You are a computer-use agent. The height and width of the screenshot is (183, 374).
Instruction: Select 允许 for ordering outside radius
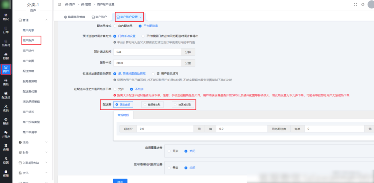point(115,89)
